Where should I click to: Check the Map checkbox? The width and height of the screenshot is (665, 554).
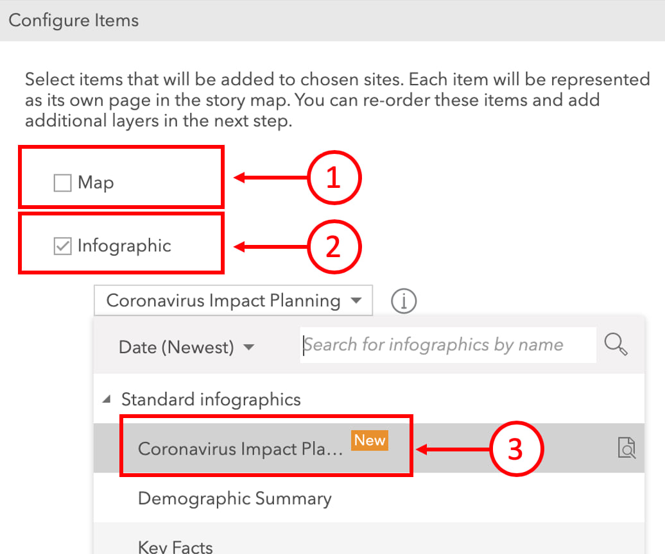(62, 183)
